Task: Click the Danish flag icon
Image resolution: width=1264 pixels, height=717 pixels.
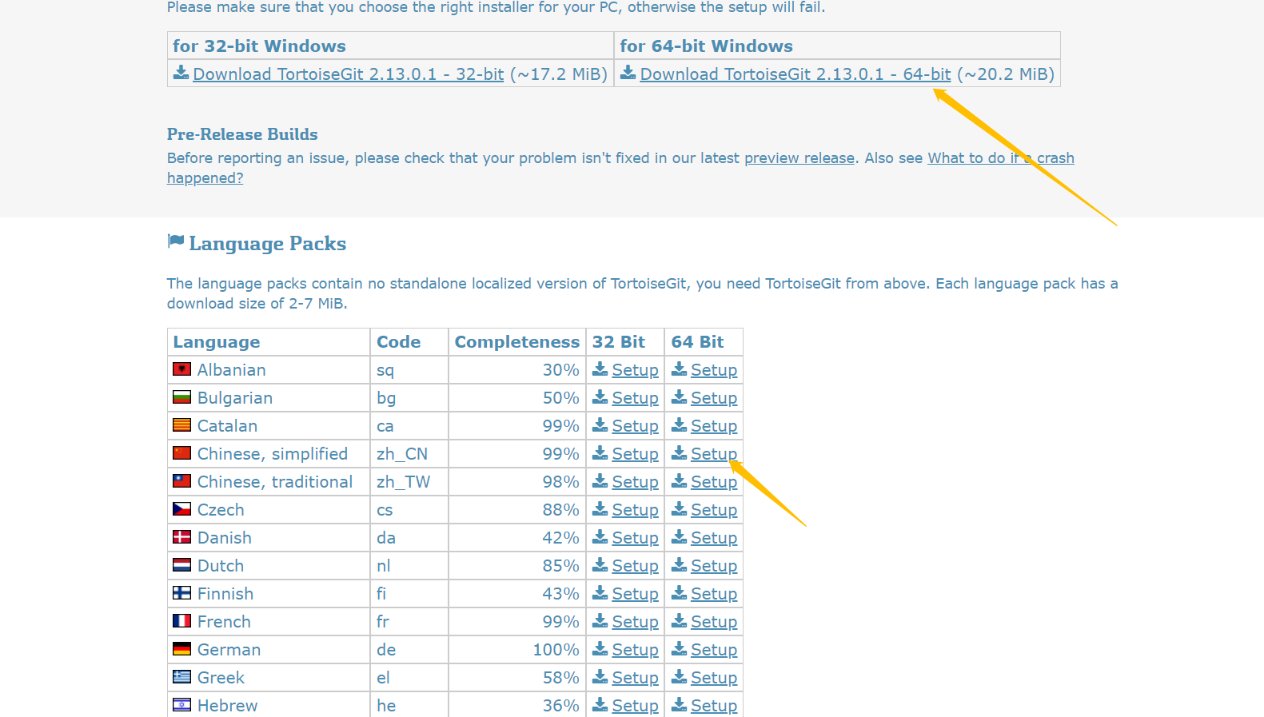Action: (x=182, y=537)
